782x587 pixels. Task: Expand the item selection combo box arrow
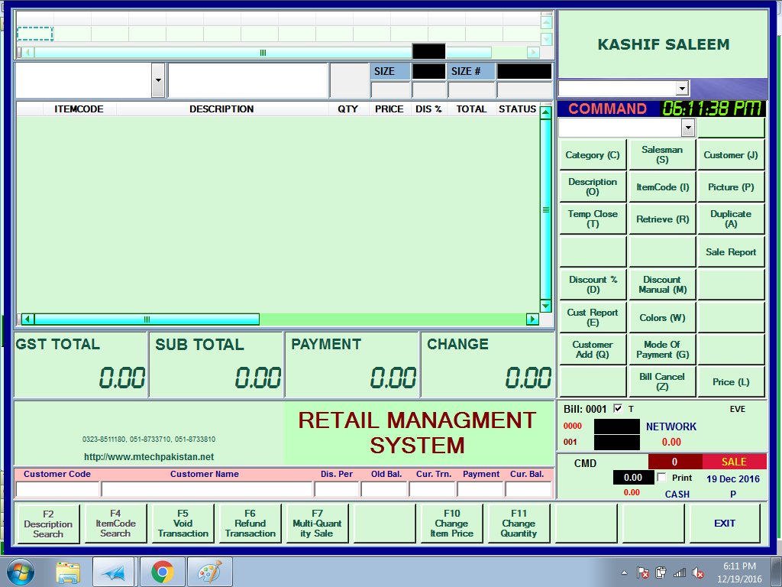(158, 80)
